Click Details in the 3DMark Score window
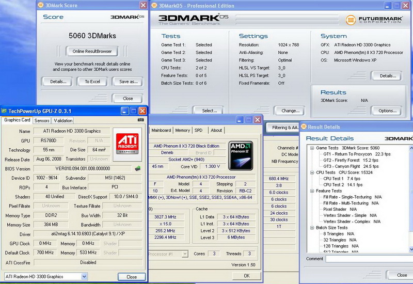 [x=58, y=82]
